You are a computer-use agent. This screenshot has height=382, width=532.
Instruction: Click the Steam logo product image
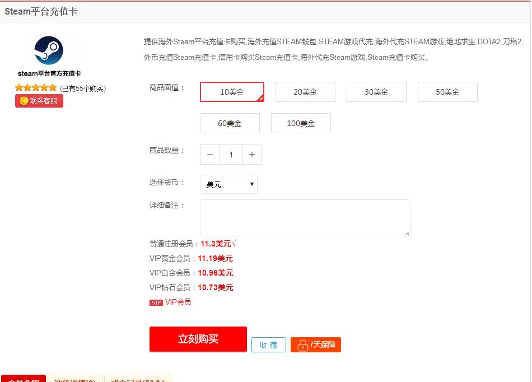49,50
